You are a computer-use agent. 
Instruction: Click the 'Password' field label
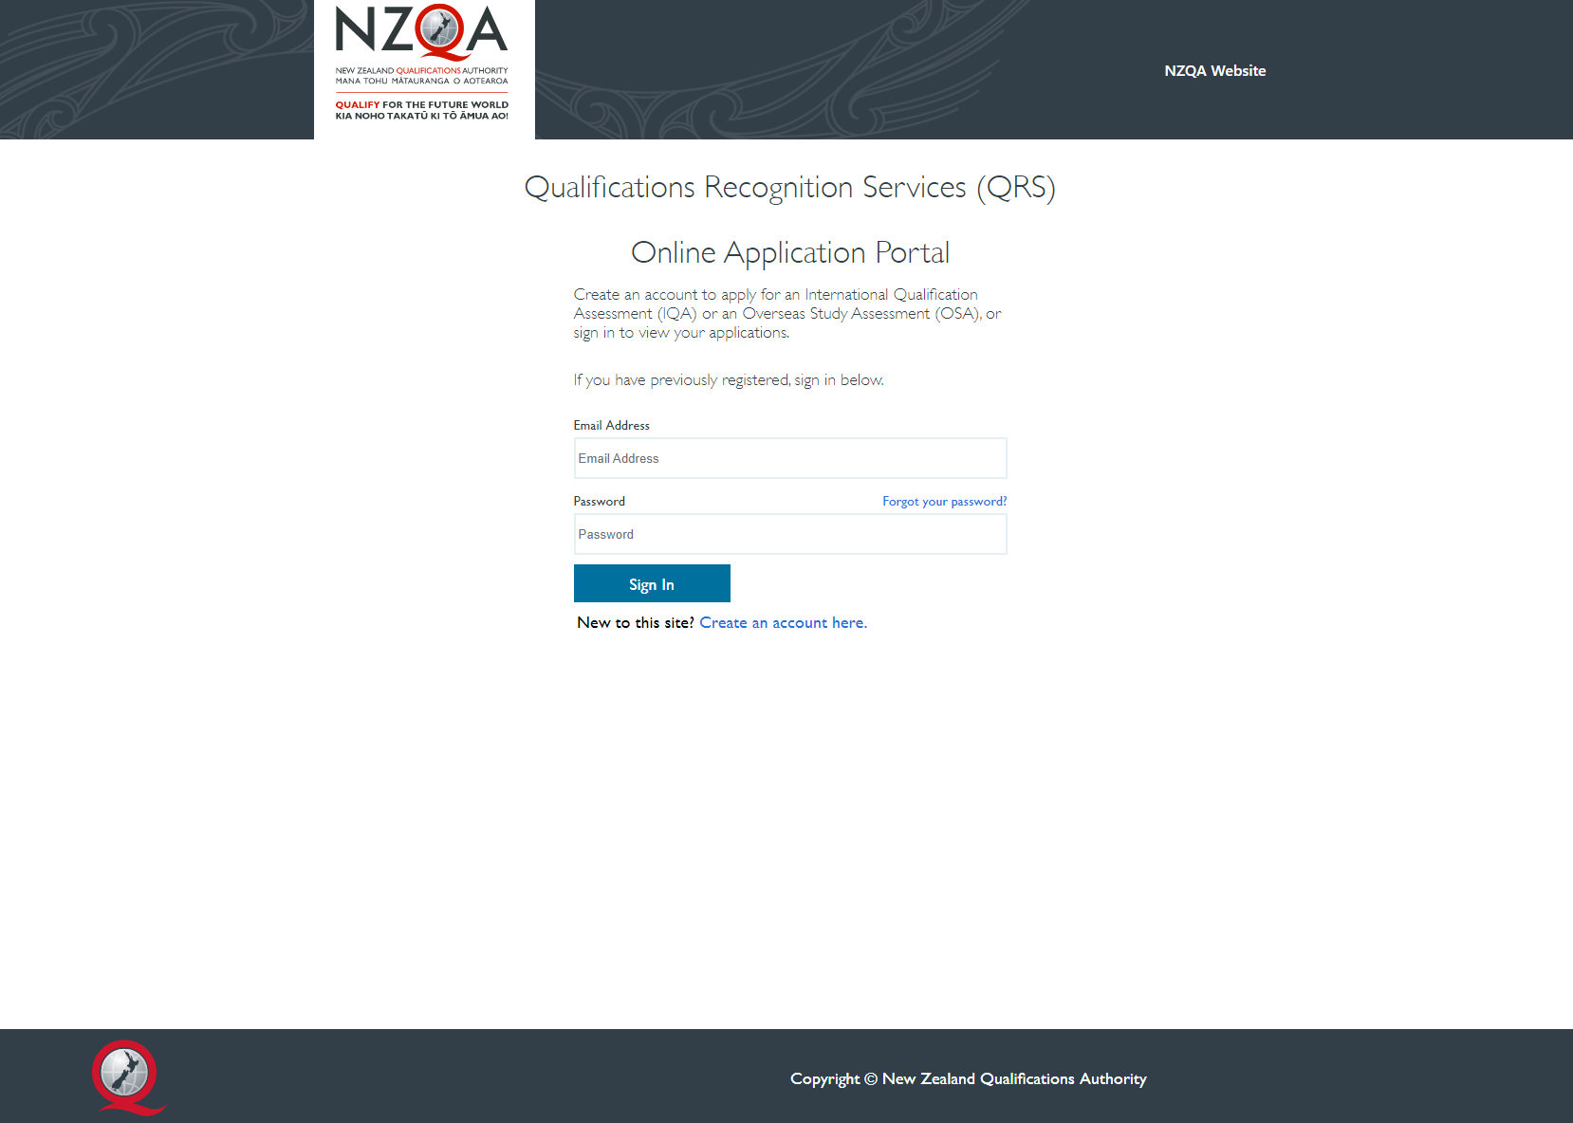click(x=599, y=502)
